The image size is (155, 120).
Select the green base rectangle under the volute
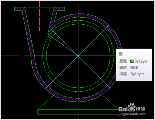coord(78,112)
